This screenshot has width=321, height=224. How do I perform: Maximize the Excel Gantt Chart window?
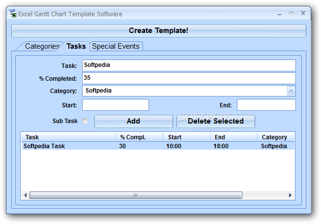[291, 14]
